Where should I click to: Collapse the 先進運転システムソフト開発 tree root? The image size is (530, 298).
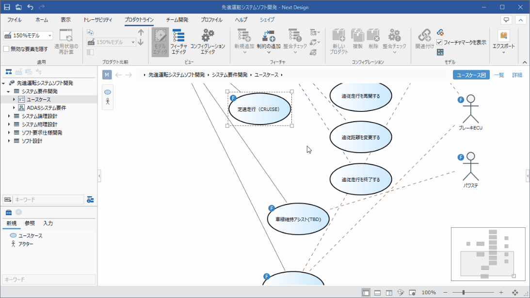(x=4, y=83)
